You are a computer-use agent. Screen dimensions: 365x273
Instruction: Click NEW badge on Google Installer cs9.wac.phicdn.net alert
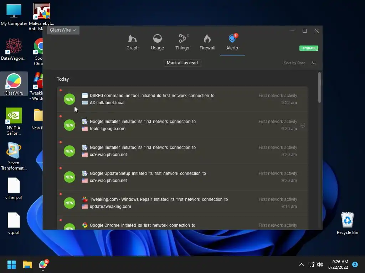click(x=70, y=151)
